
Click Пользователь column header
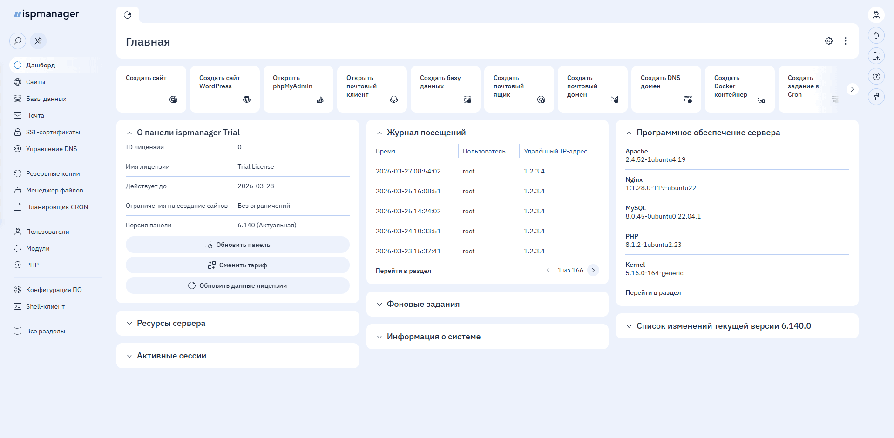tap(484, 152)
